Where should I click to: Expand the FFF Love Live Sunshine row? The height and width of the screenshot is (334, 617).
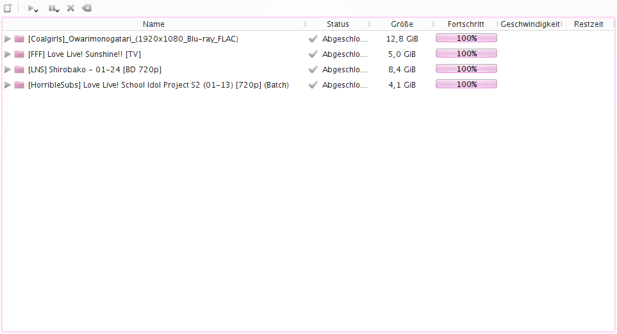coord(8,54)
